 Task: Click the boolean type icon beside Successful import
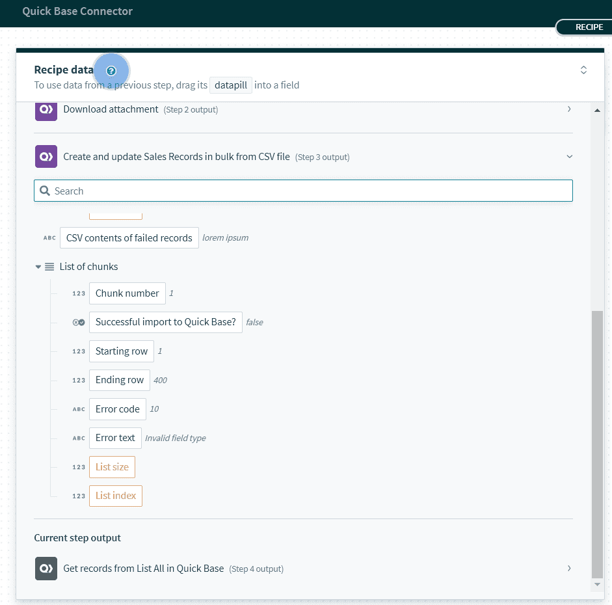79,322
